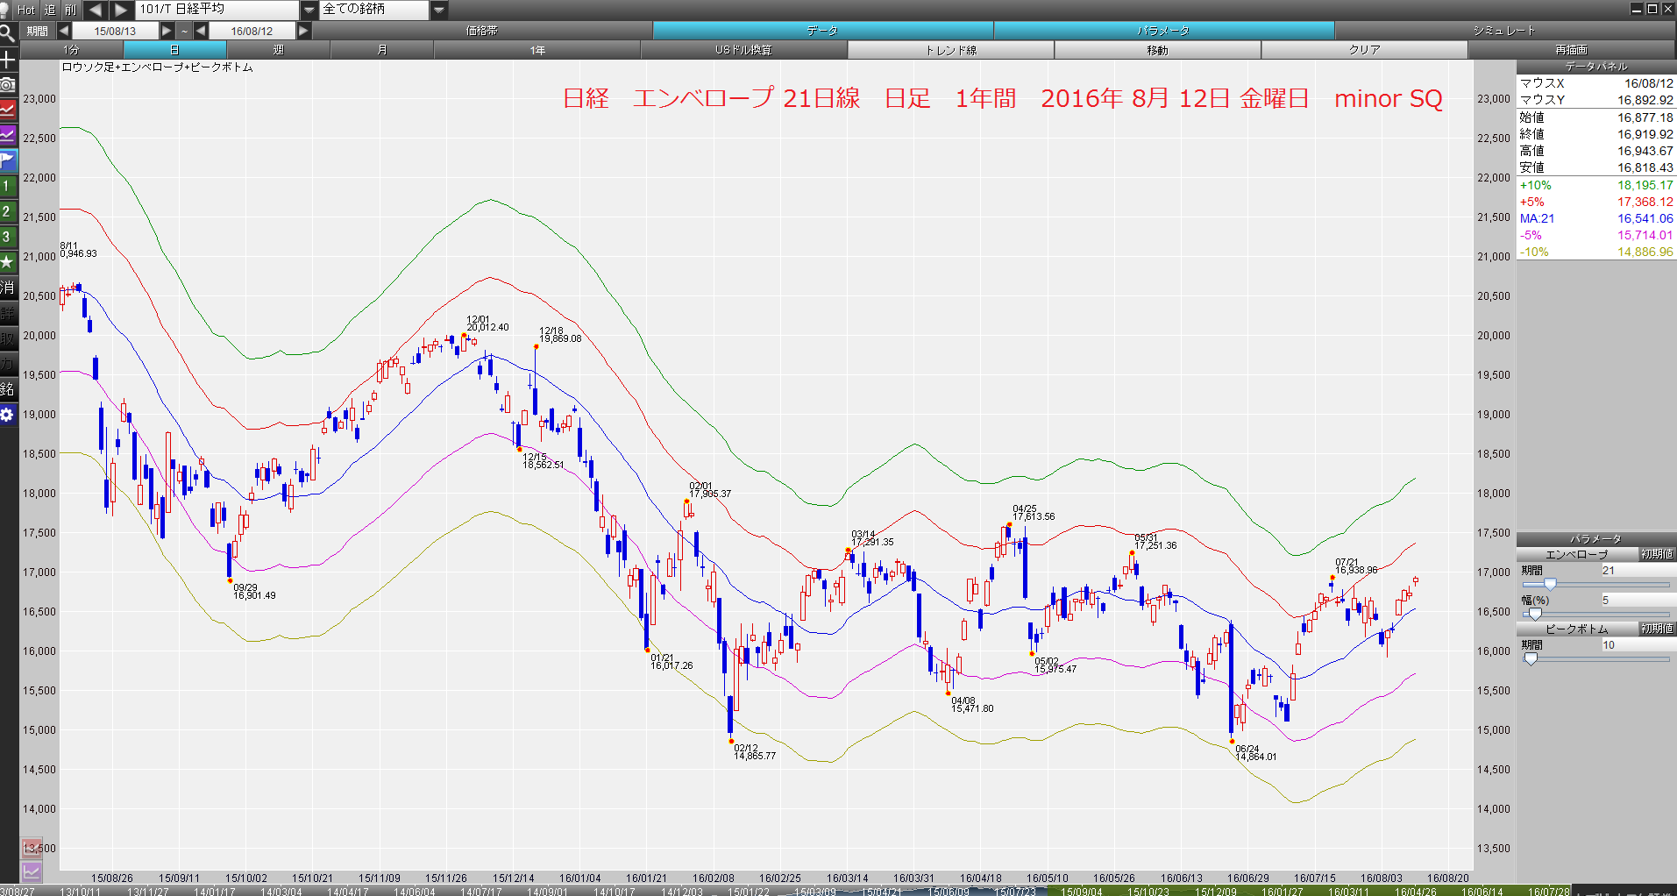Adjust the 幅(%) slider
Image resolution: width=1677 pixels, height=896 pixels.
coord(1535,614)
